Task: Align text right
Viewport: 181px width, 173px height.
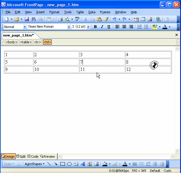Action: (131, 27)
